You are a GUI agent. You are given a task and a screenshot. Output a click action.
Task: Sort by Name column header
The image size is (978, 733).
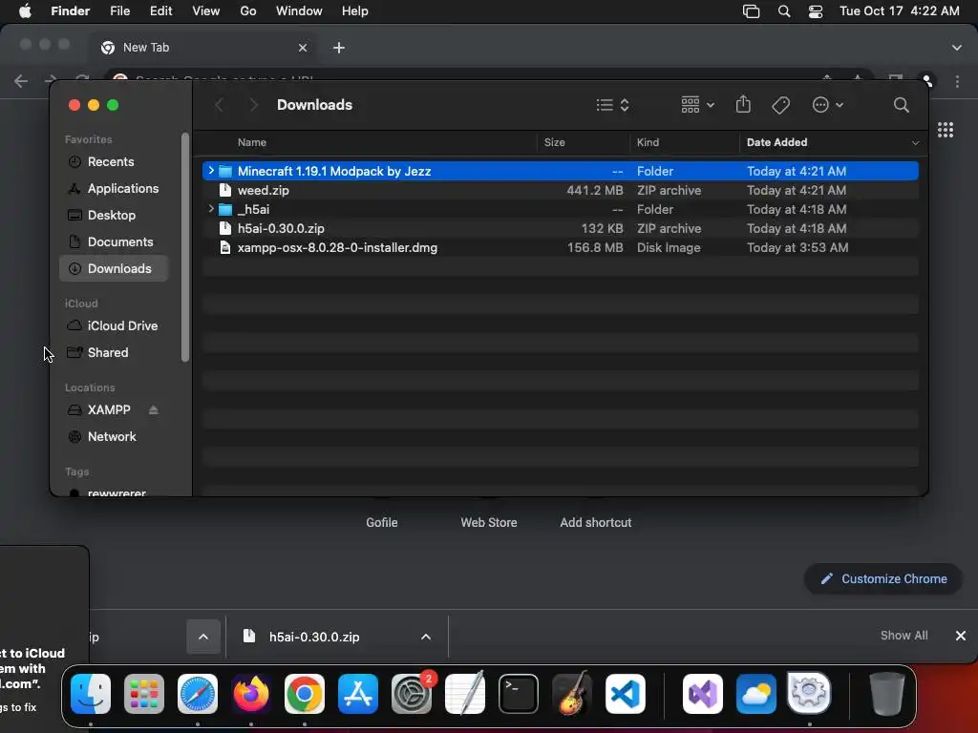pos(251,142)
